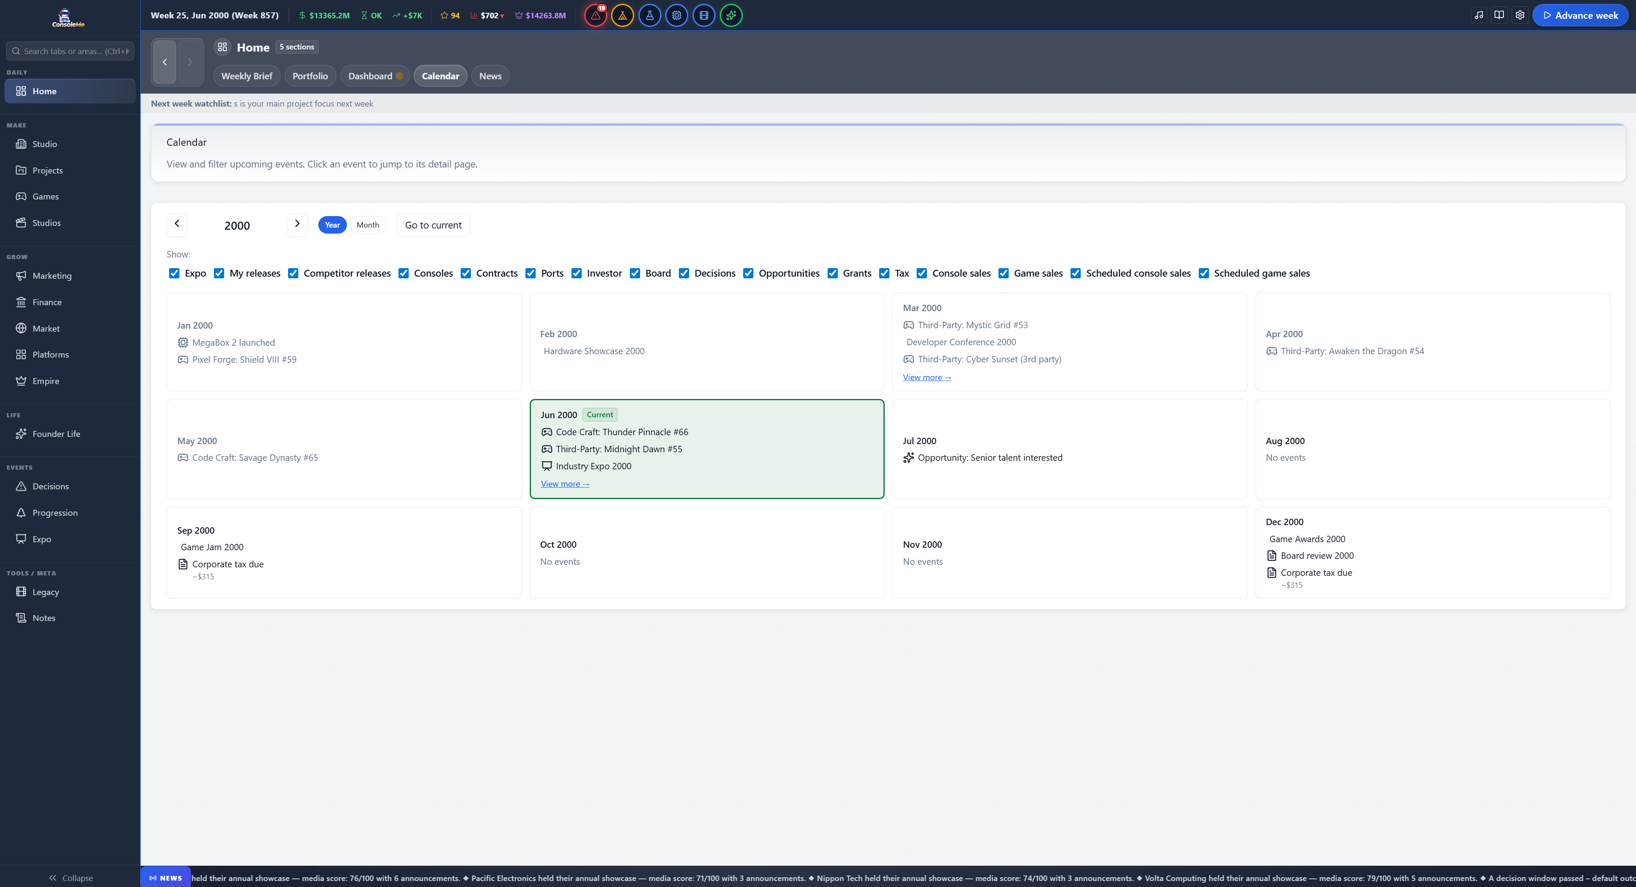Open the research flask icon
Screen dimensions: 1636x887
click(x=650, y=15)
